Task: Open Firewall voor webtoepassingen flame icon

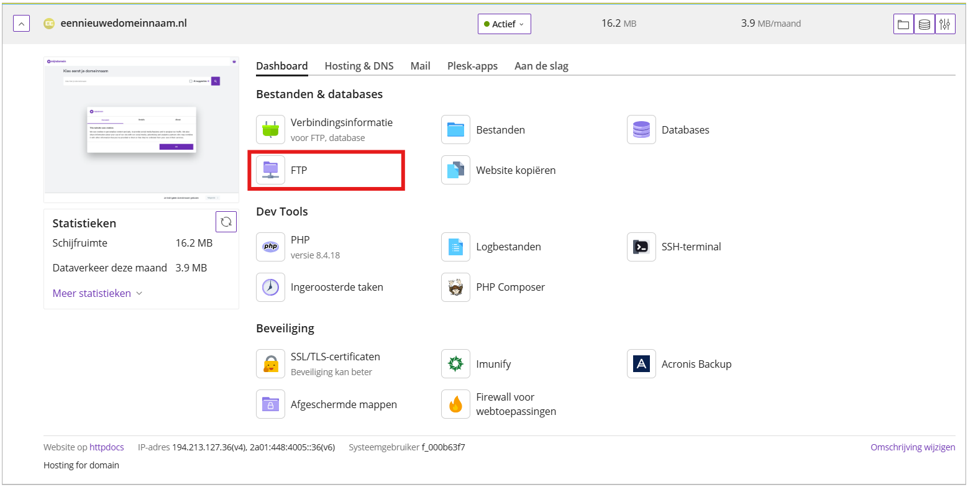Action: click(455, 404)
